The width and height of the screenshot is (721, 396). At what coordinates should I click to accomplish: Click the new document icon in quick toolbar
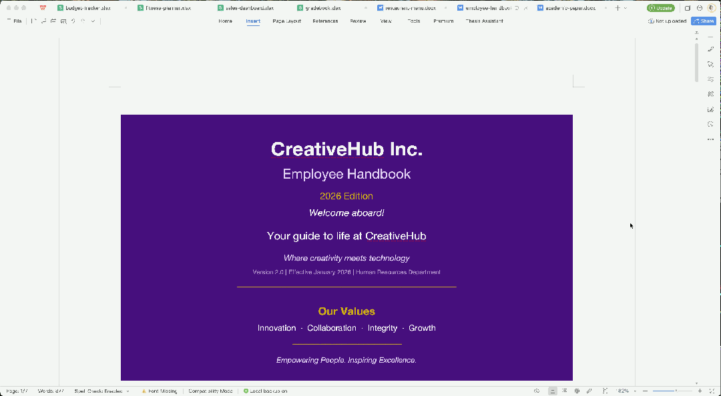click(x=33, y=21)
